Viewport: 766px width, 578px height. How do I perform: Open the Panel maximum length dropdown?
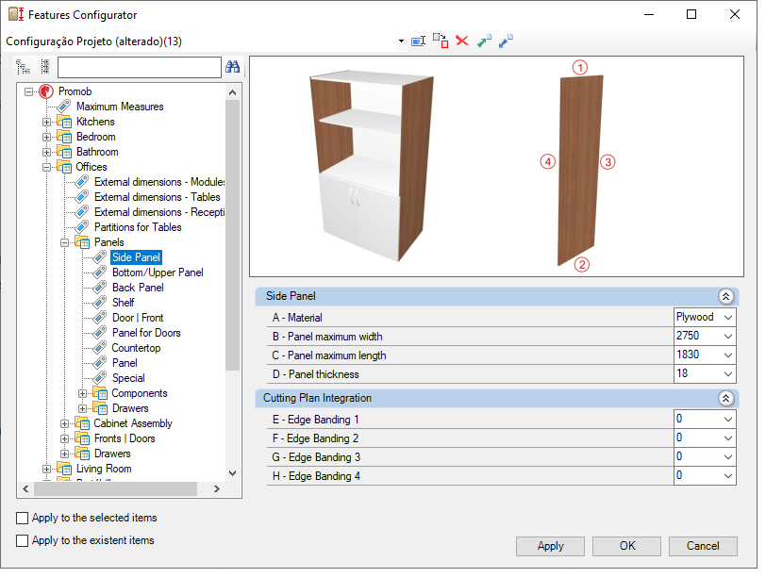[x=728, y=355]
